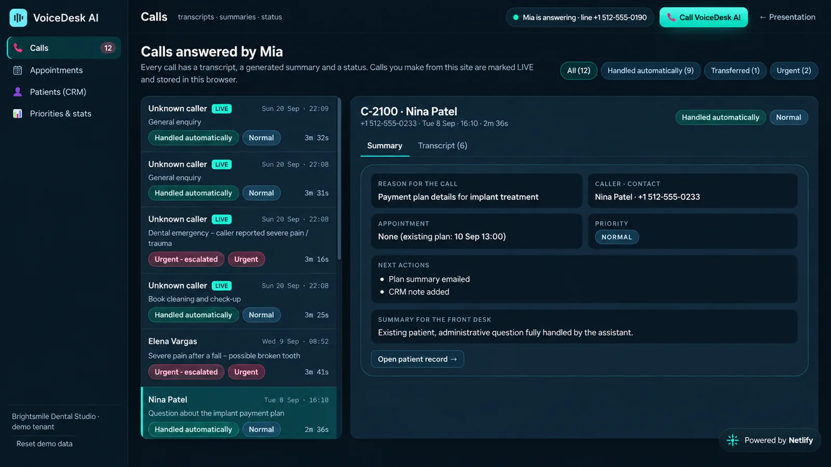Click the 3m 41s duration on Elena Vargas
The image size is (831, 467).
(316, 372)
